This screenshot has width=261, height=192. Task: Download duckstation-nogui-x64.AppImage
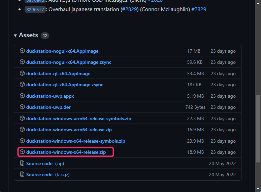62,51
